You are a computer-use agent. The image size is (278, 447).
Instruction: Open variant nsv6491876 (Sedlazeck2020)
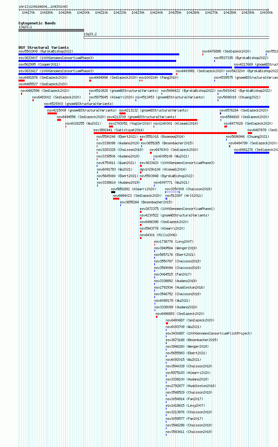22,81
